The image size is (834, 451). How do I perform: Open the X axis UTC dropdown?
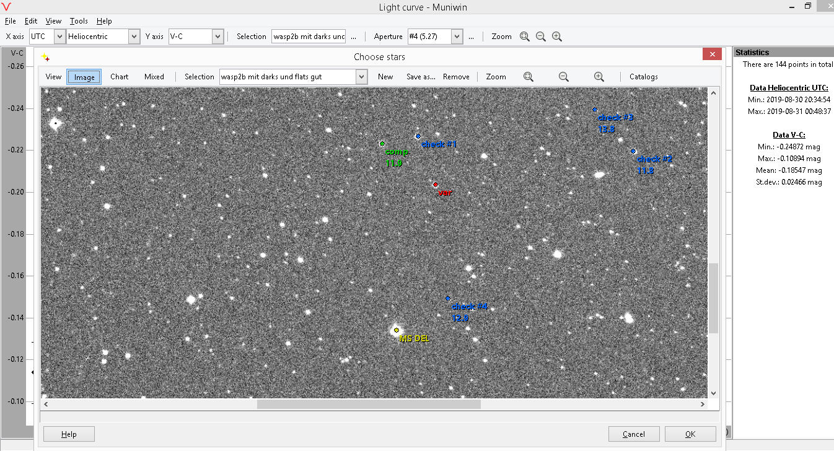59,37
